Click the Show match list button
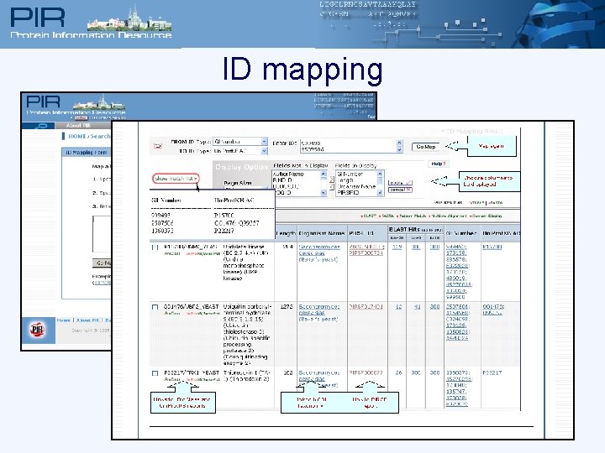 pos(176,179)
